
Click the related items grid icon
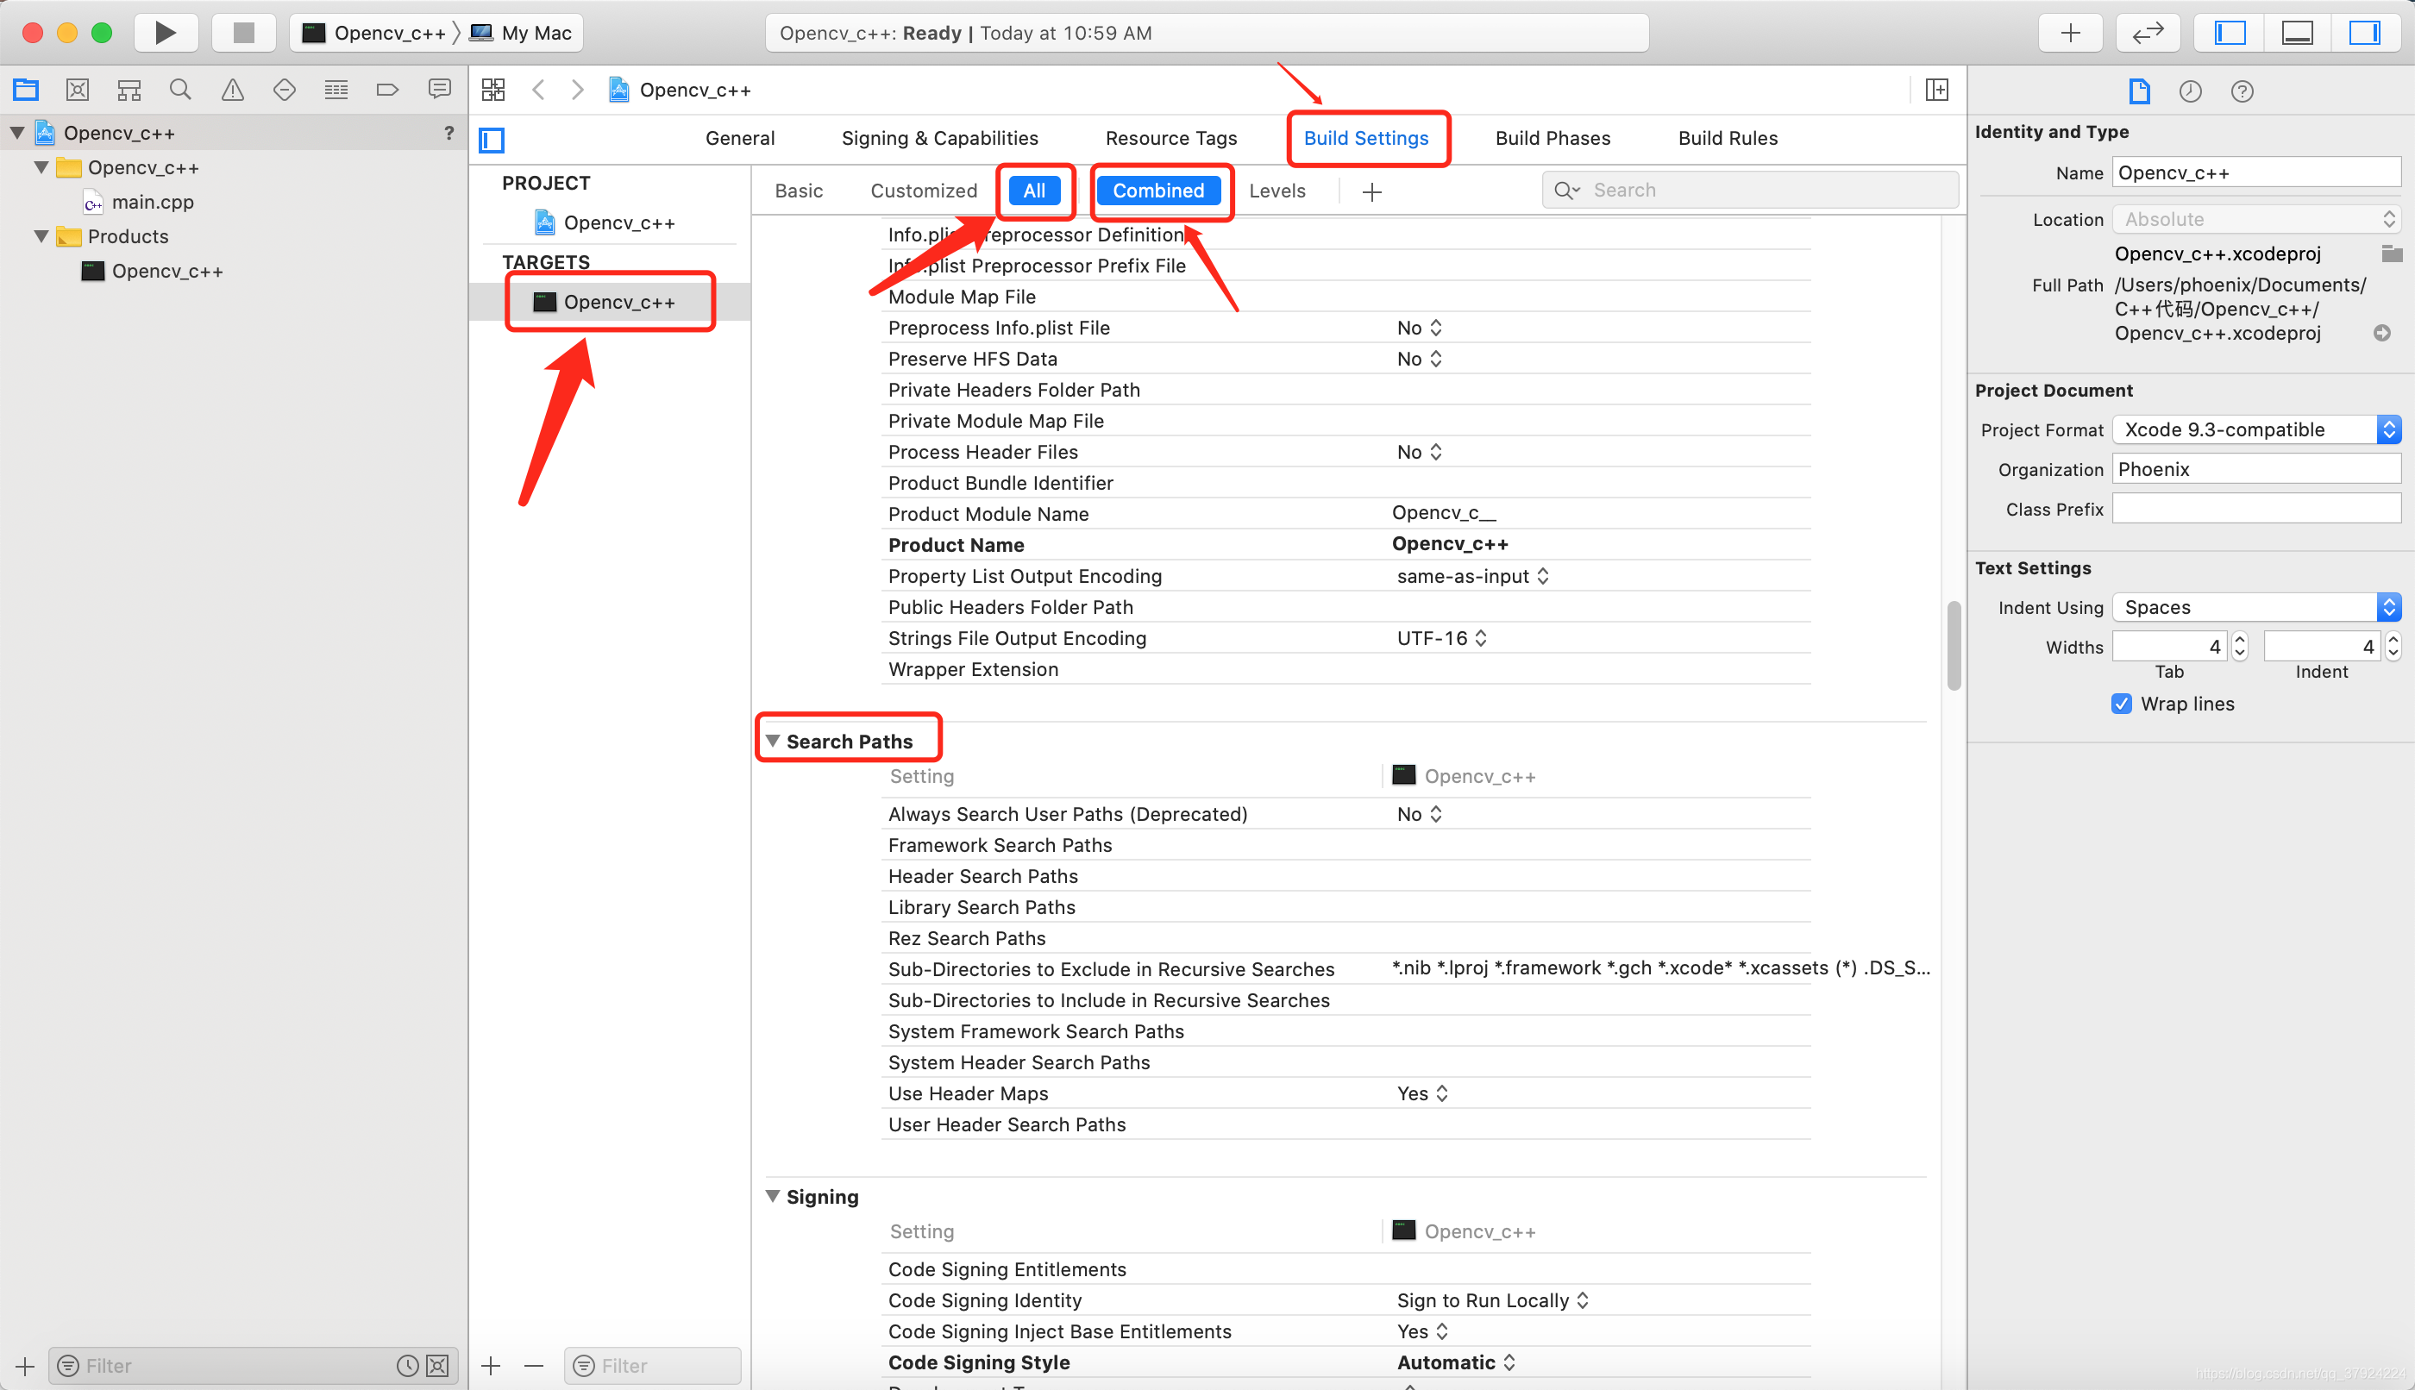[493, 90]
